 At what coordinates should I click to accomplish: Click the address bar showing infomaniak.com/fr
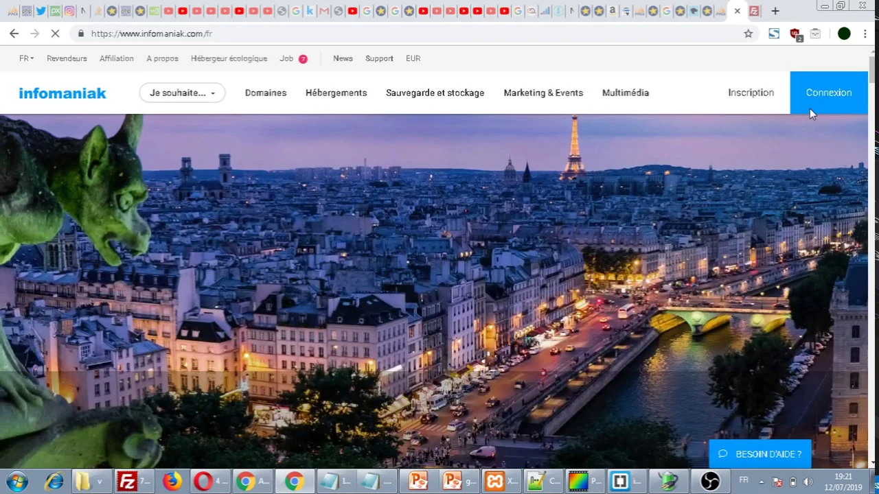point(412,34)
